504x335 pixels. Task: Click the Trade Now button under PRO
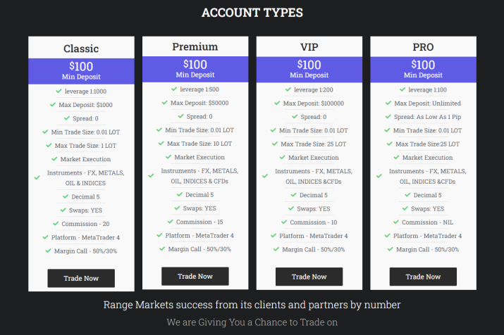[423, 277]
